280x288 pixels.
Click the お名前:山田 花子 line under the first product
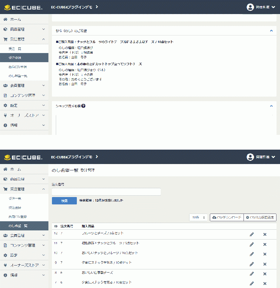(73, 57)
